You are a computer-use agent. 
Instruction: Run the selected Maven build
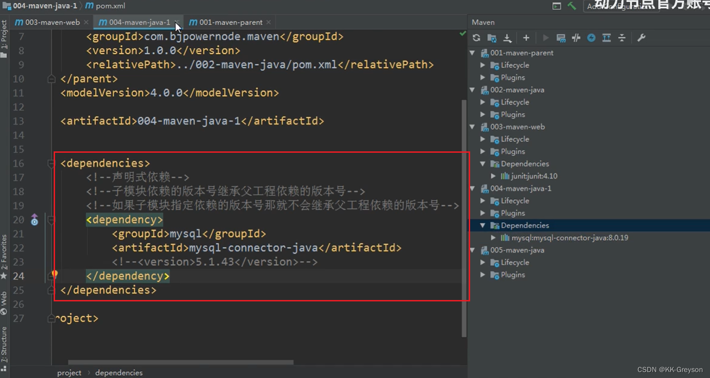[x=545, y=38]
